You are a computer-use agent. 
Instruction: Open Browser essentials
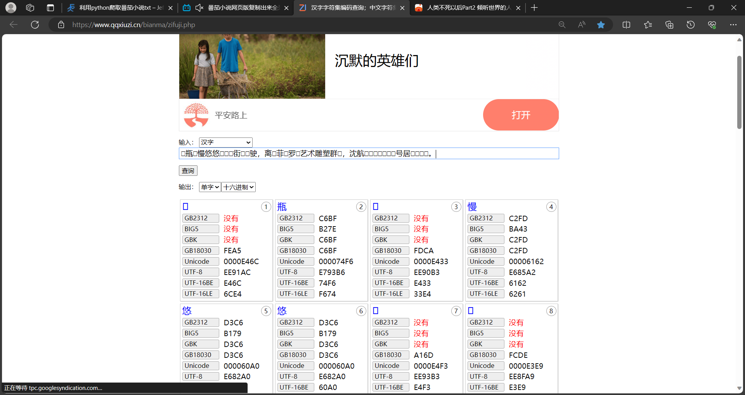(x=712, y=24)
